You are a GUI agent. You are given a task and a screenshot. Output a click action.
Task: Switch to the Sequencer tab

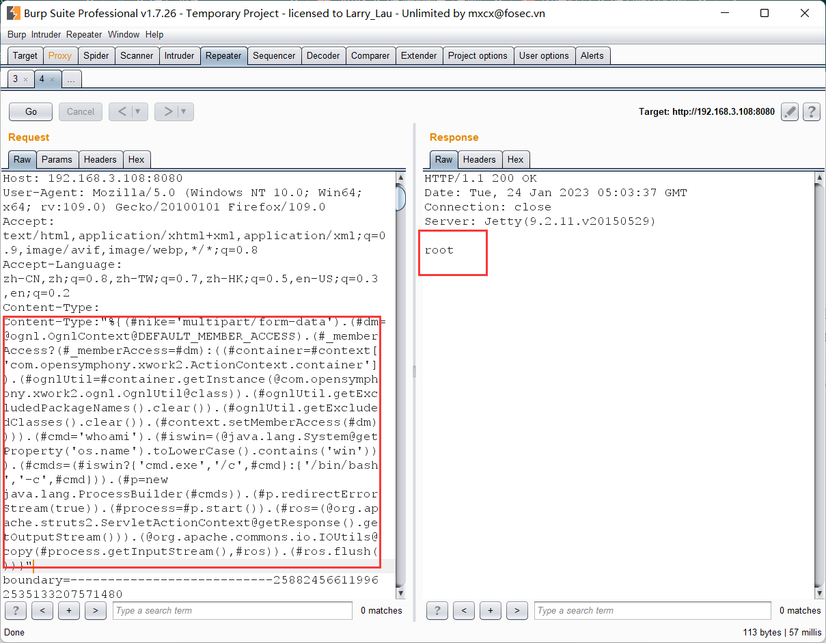[x=274, y=56]
